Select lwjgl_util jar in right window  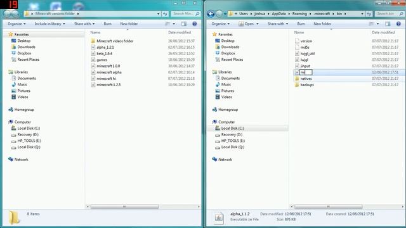click(307, 53)
